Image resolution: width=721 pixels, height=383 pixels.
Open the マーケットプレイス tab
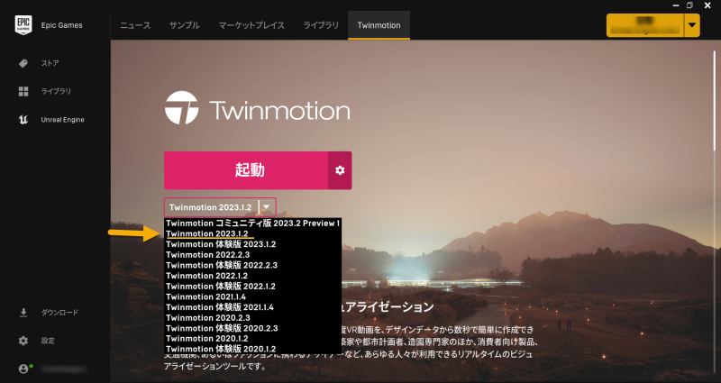[x=251, y=25]
